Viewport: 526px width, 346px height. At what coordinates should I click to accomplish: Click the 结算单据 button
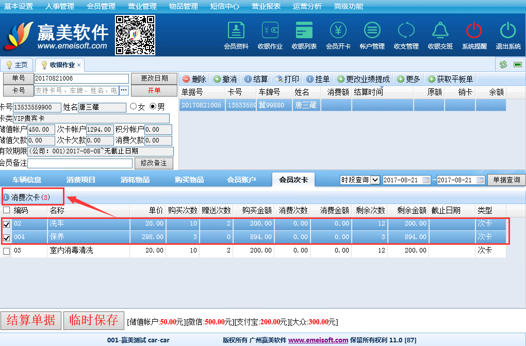pyautogui.click(x=31, y=320)
